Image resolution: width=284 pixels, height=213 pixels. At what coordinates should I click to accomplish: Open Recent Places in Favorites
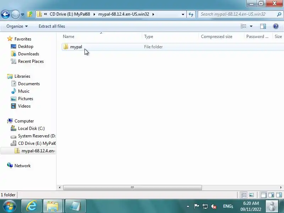pyautogui.click(x=31, y=61)
